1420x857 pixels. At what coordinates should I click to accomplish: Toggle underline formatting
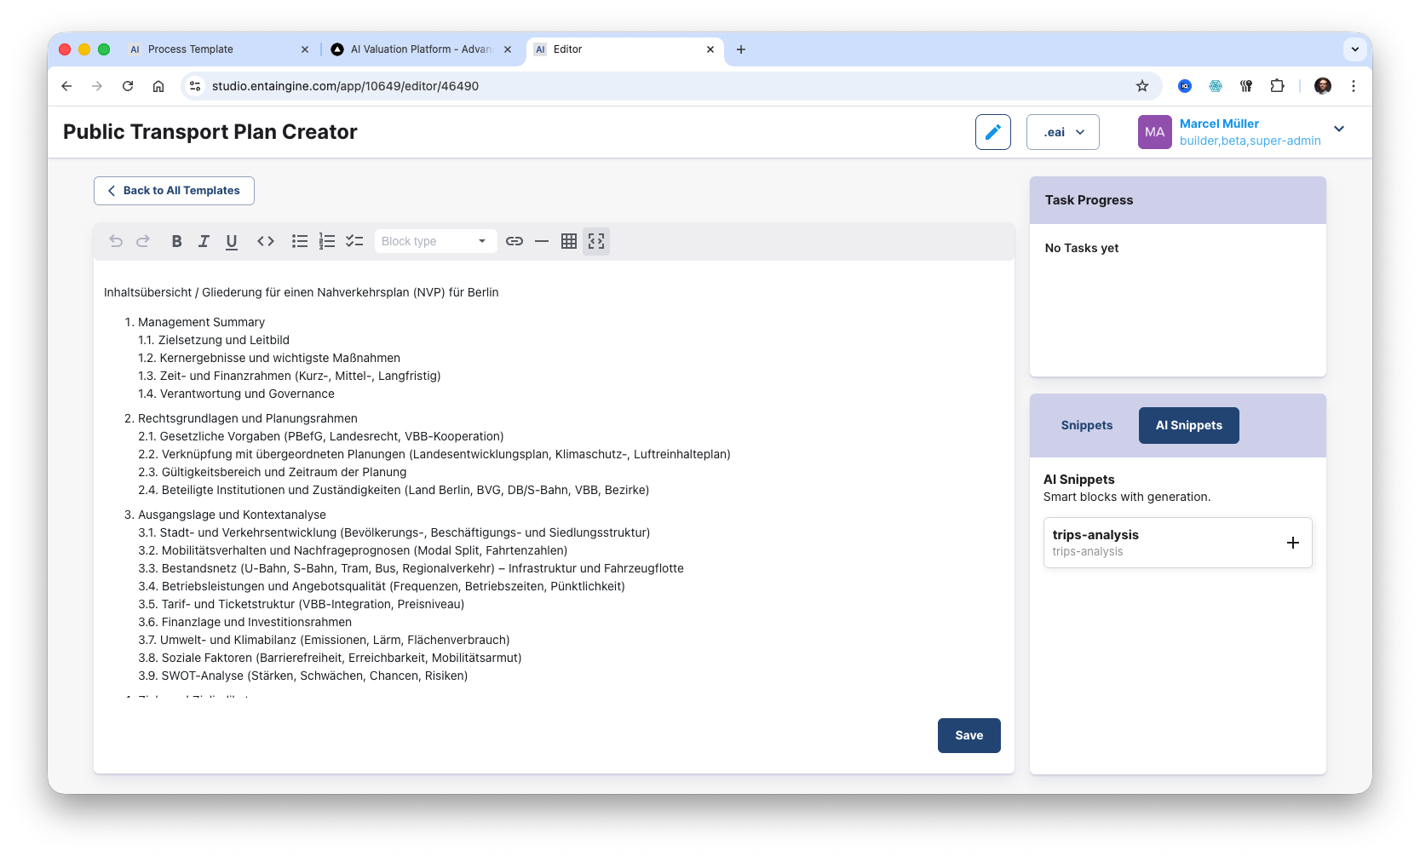coord(231,241)
